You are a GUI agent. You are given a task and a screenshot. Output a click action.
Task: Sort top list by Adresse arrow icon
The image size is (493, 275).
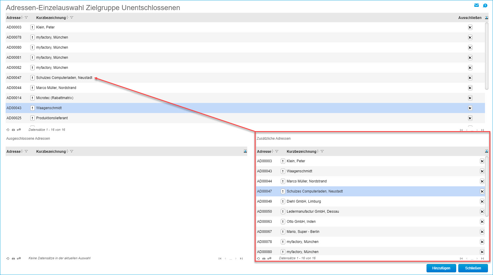point(22,18)
